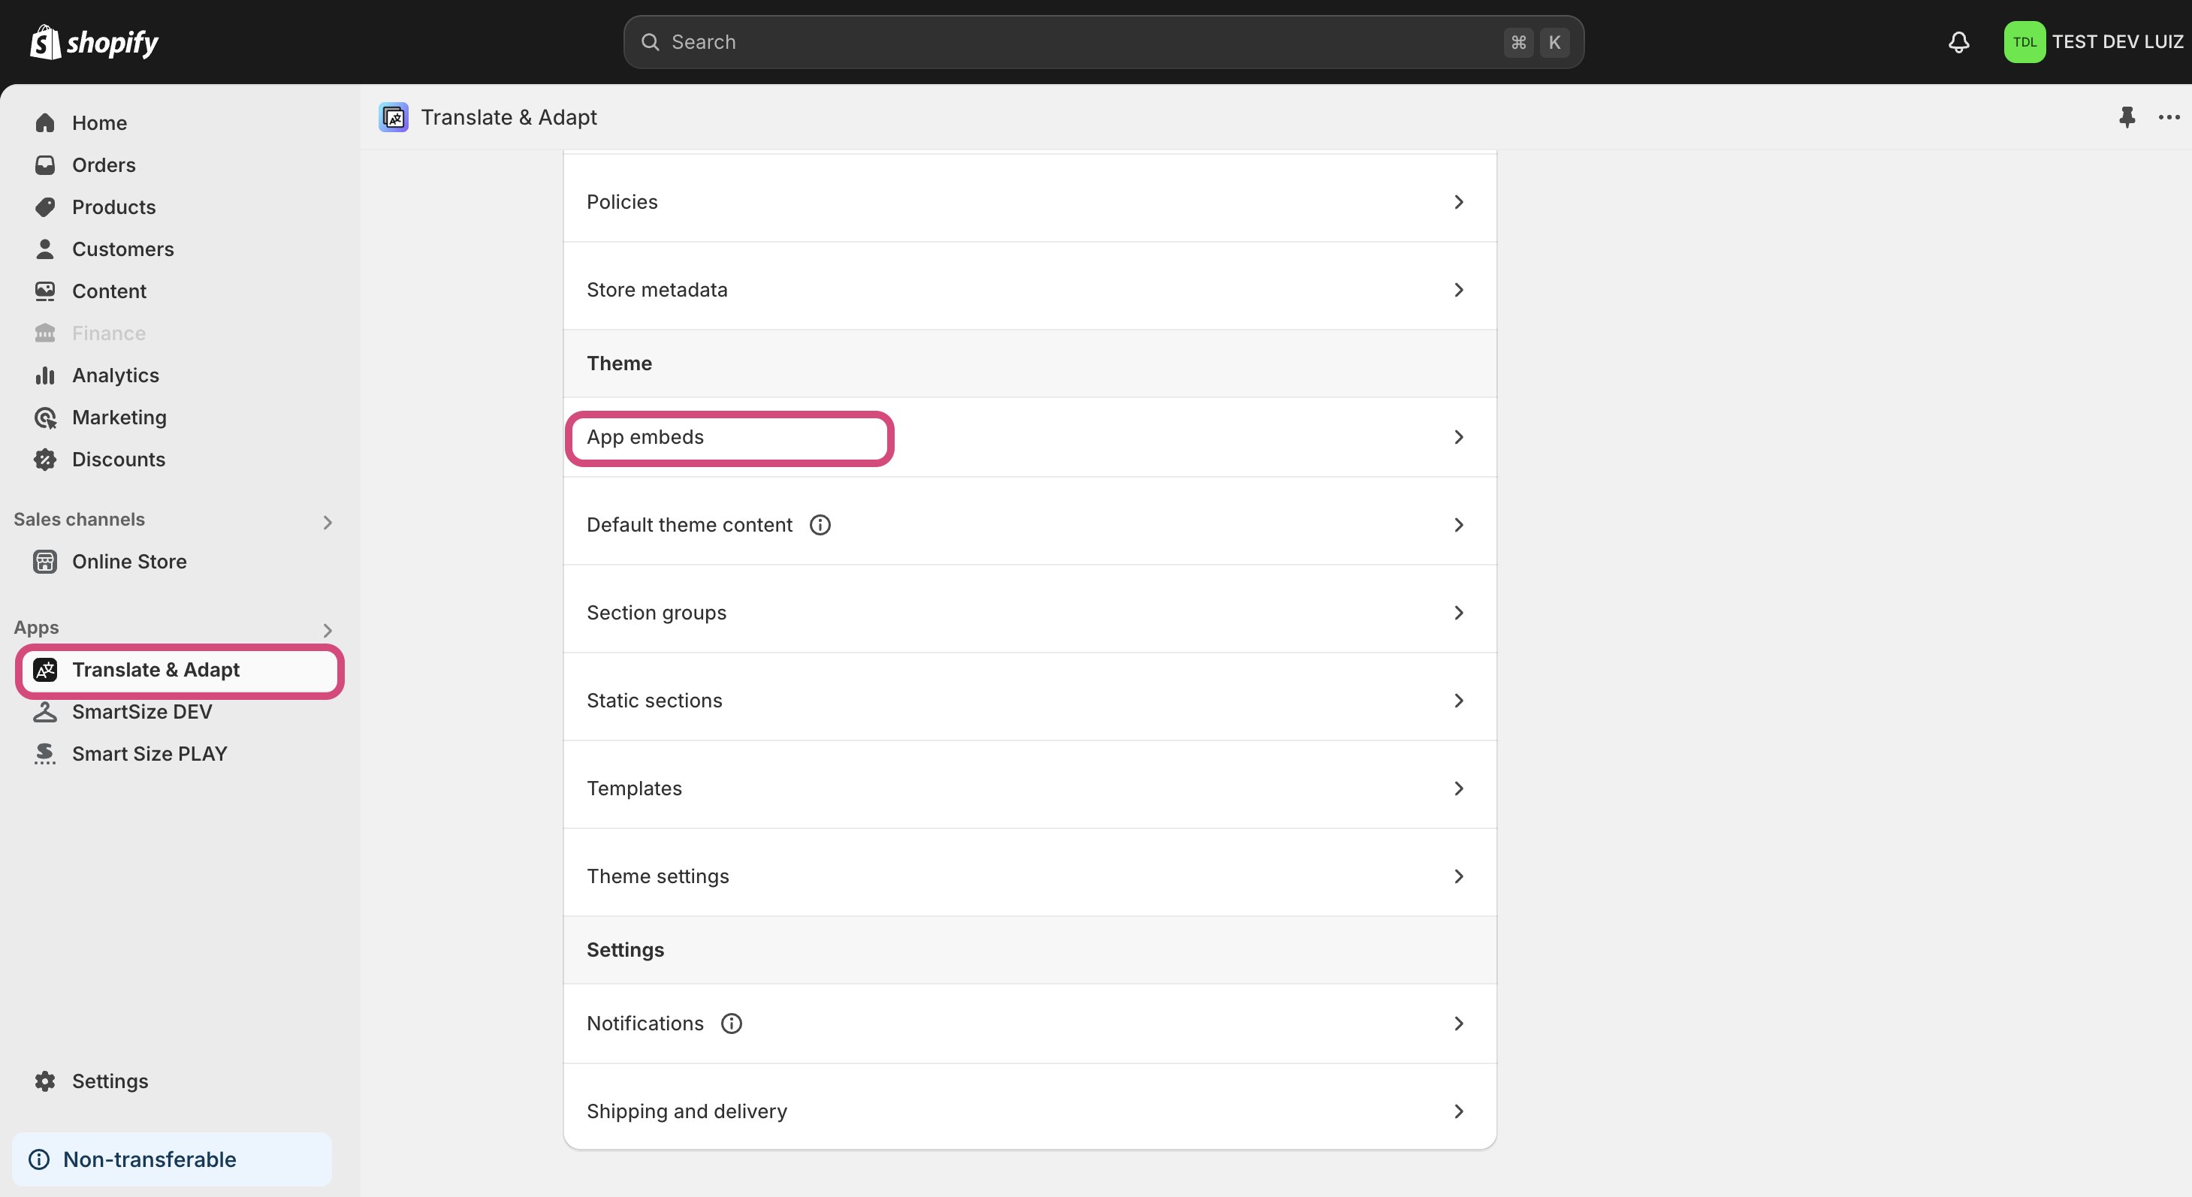Click the TDL account avatar
Screen dimensions: 2192x1197
tap(2024, 42)
